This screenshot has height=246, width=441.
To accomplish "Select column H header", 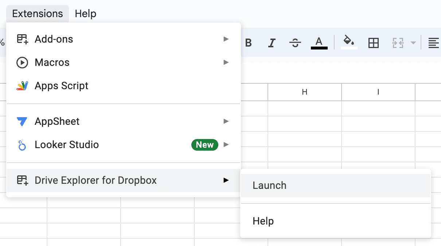I will 304,92.
